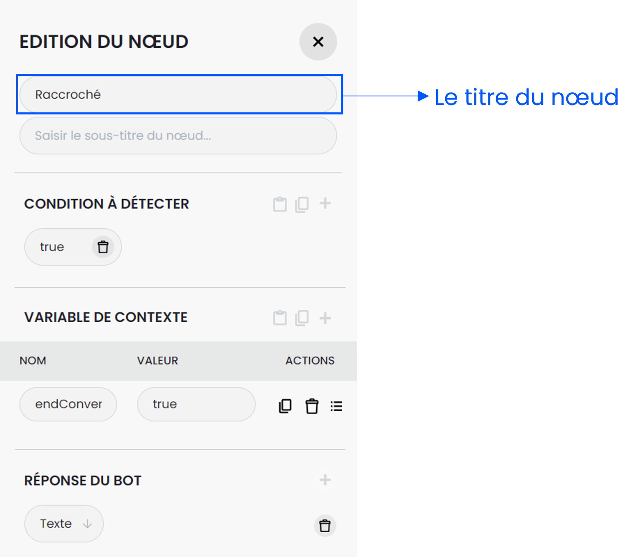Paste into Variable de contexte section
The width and height of the screenshot is (639, 557).
pos(280,318)
